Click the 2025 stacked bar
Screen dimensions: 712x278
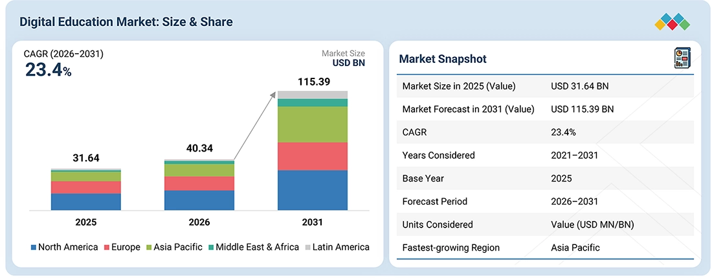[86, 189]
